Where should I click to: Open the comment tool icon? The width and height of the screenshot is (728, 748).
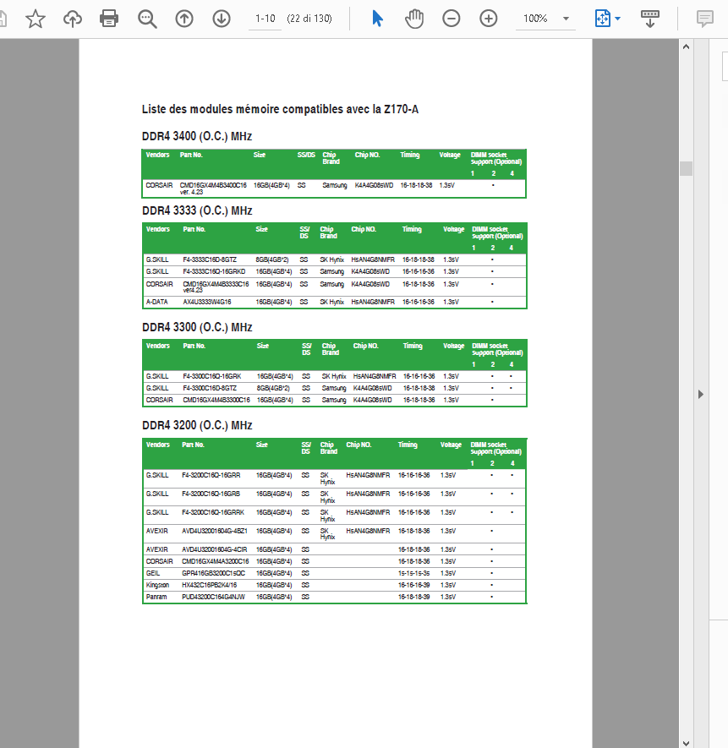coord(704,19)
